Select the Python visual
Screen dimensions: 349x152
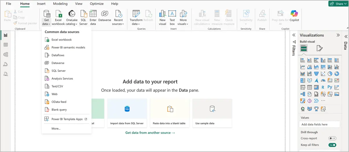[x=330, y=87]
